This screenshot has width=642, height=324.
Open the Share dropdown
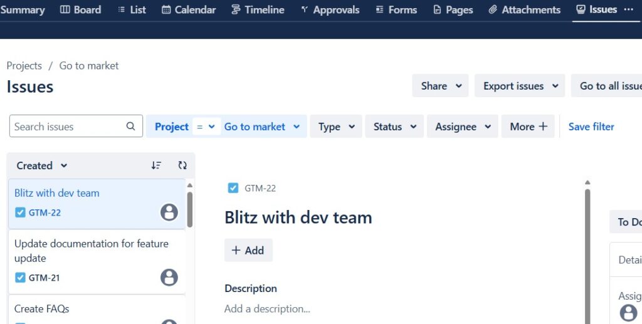[440, 86]
